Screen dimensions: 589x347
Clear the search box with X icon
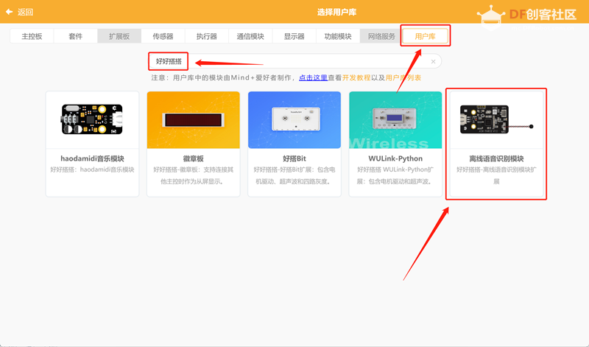[x=433, y=62]
